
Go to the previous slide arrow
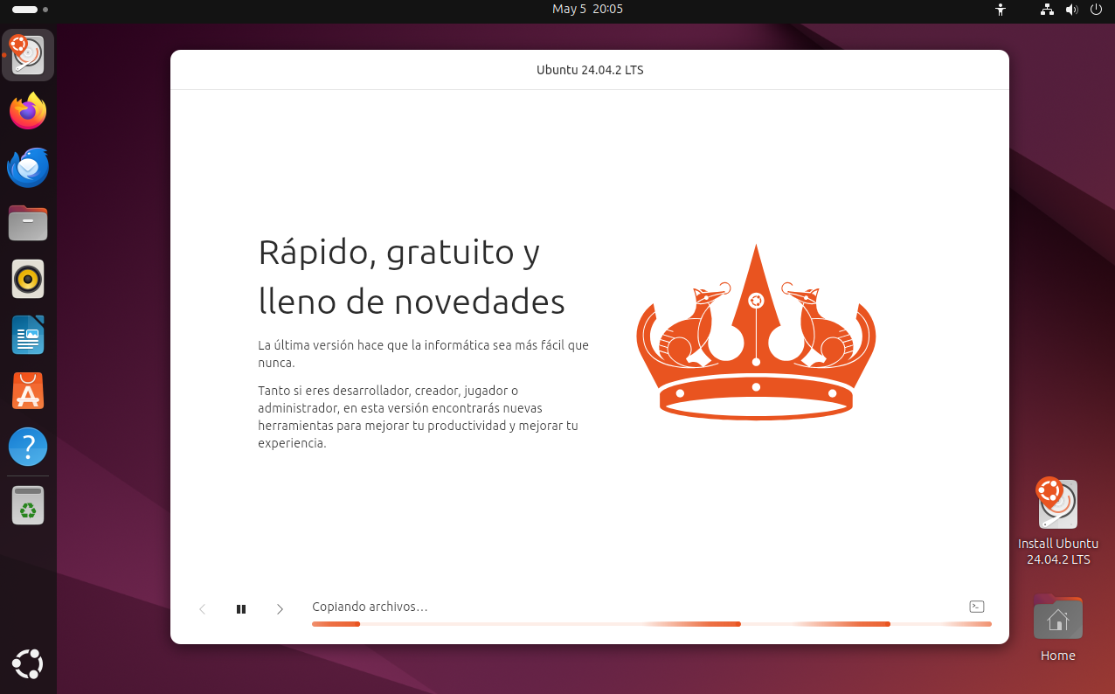pyautogui.click(x=202, y=609)
